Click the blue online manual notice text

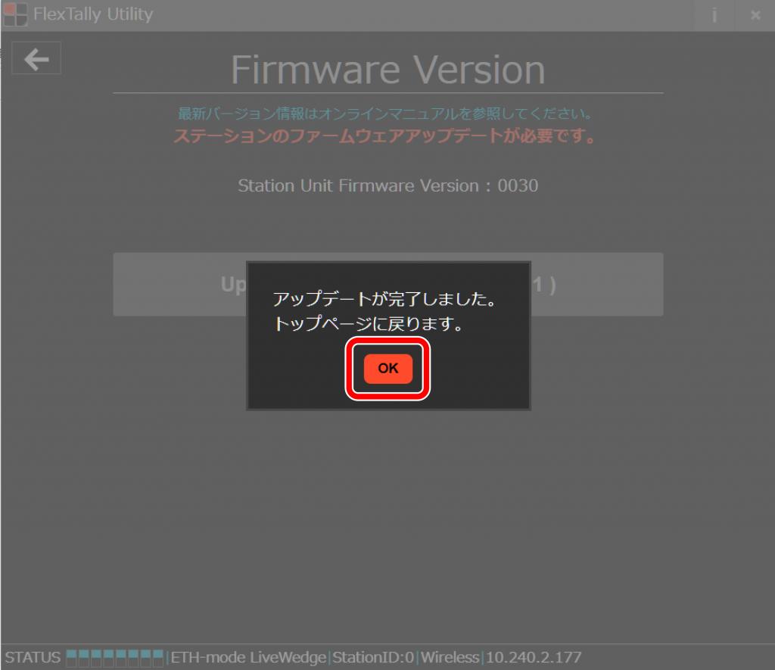tap(385, 114)
